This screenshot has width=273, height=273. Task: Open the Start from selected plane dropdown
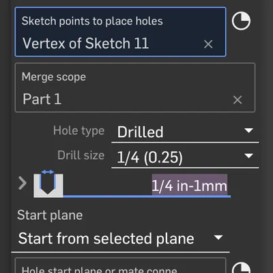[x=121, y=238]
